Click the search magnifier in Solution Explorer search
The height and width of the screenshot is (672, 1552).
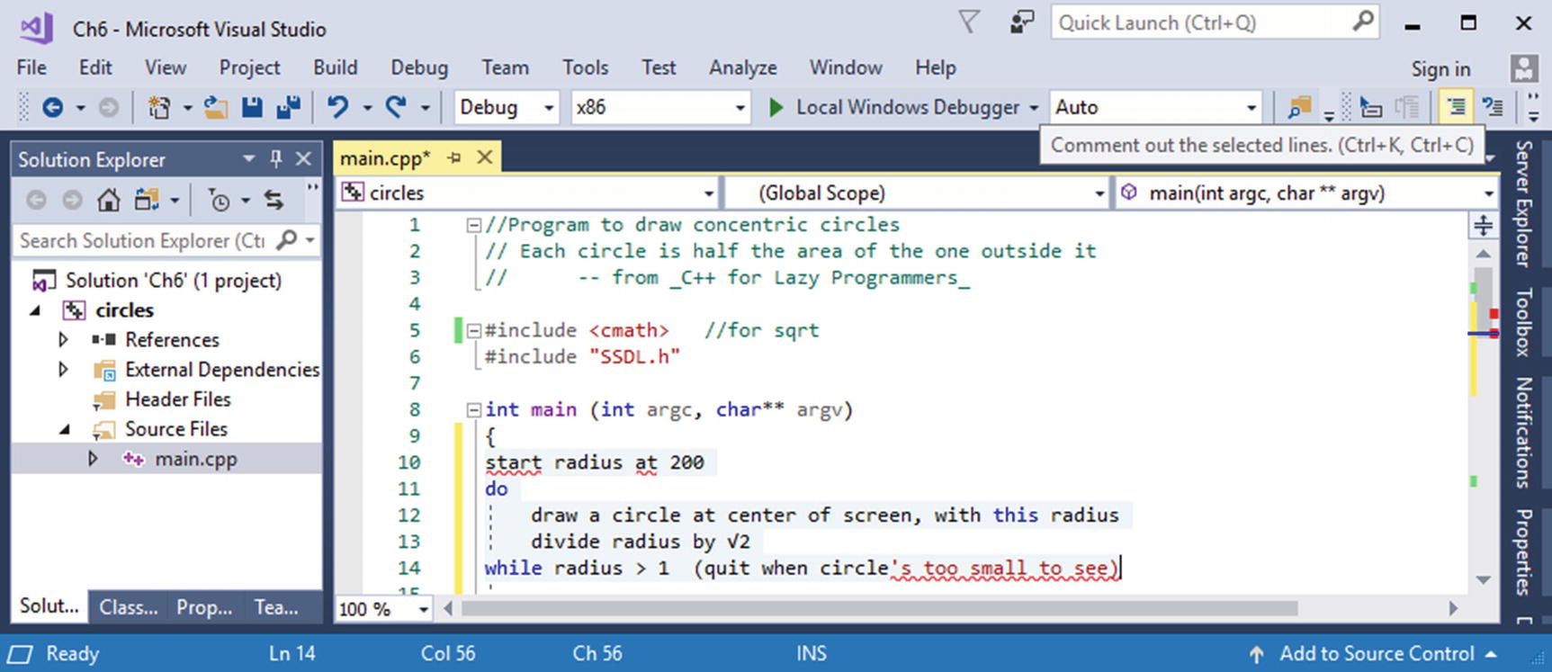coord(286,240)
